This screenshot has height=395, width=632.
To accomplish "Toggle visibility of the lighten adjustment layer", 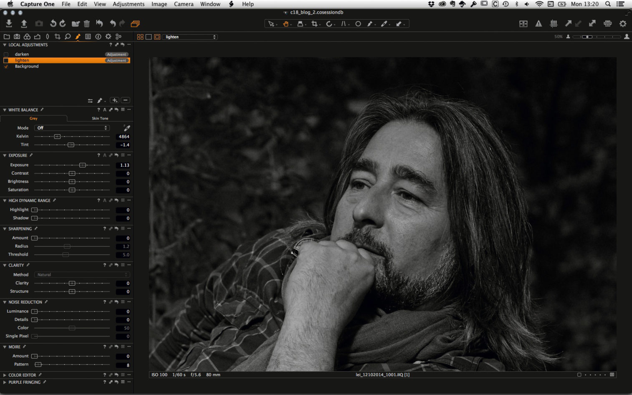I will coord(6,60).
